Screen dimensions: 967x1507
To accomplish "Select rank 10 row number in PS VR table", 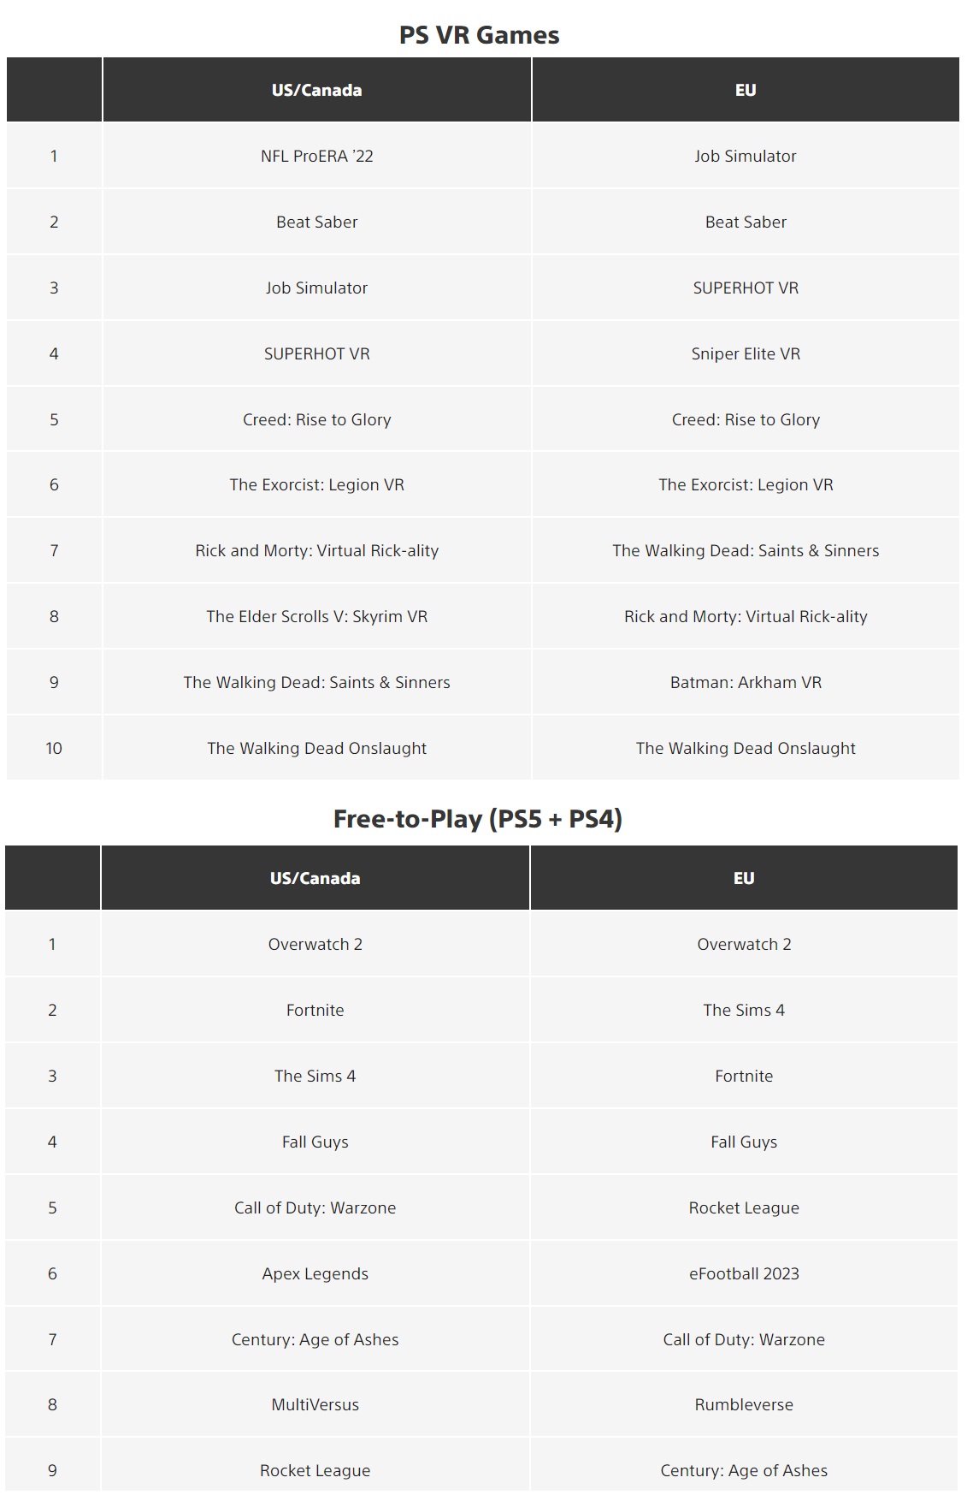I will (54, 748).
